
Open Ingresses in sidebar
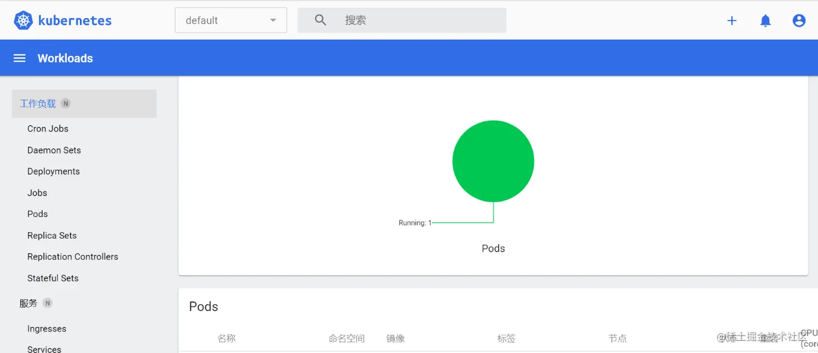click(x=46, y=329)
